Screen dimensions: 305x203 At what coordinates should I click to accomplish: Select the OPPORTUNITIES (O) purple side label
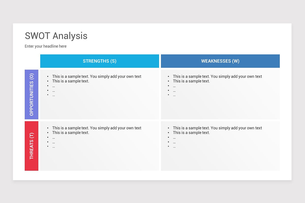32,94
